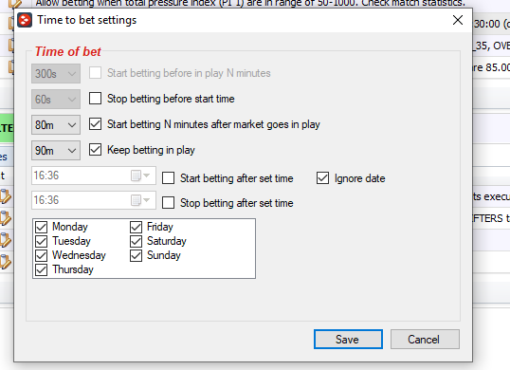
Task: Toggle Keep betting in play checkbox
Action: 96,150
